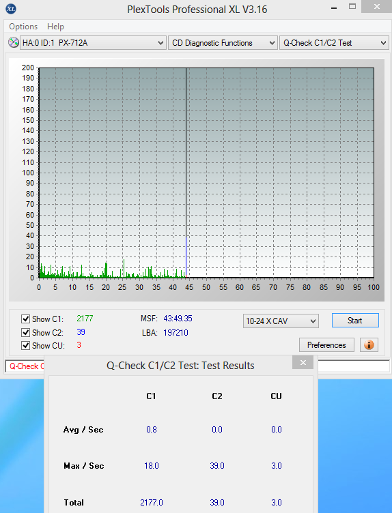The image size is (392, 513).
Task: Click the blue C2 spike on the graph
Action: 186,256
